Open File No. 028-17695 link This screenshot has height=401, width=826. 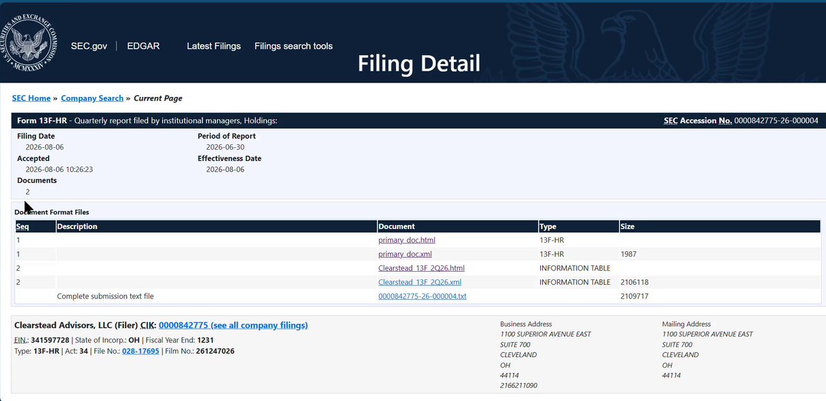pos(141,351)
